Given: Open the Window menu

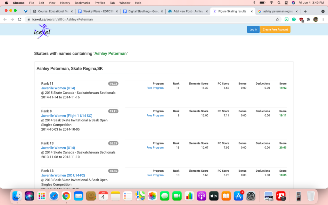Looking at the screenshot, I should click(125, 3).
